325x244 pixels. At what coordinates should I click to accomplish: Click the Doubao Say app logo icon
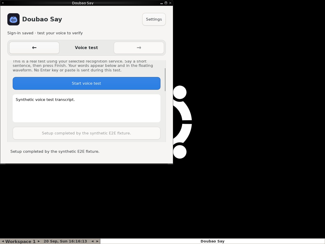click(x=13, y=19)
